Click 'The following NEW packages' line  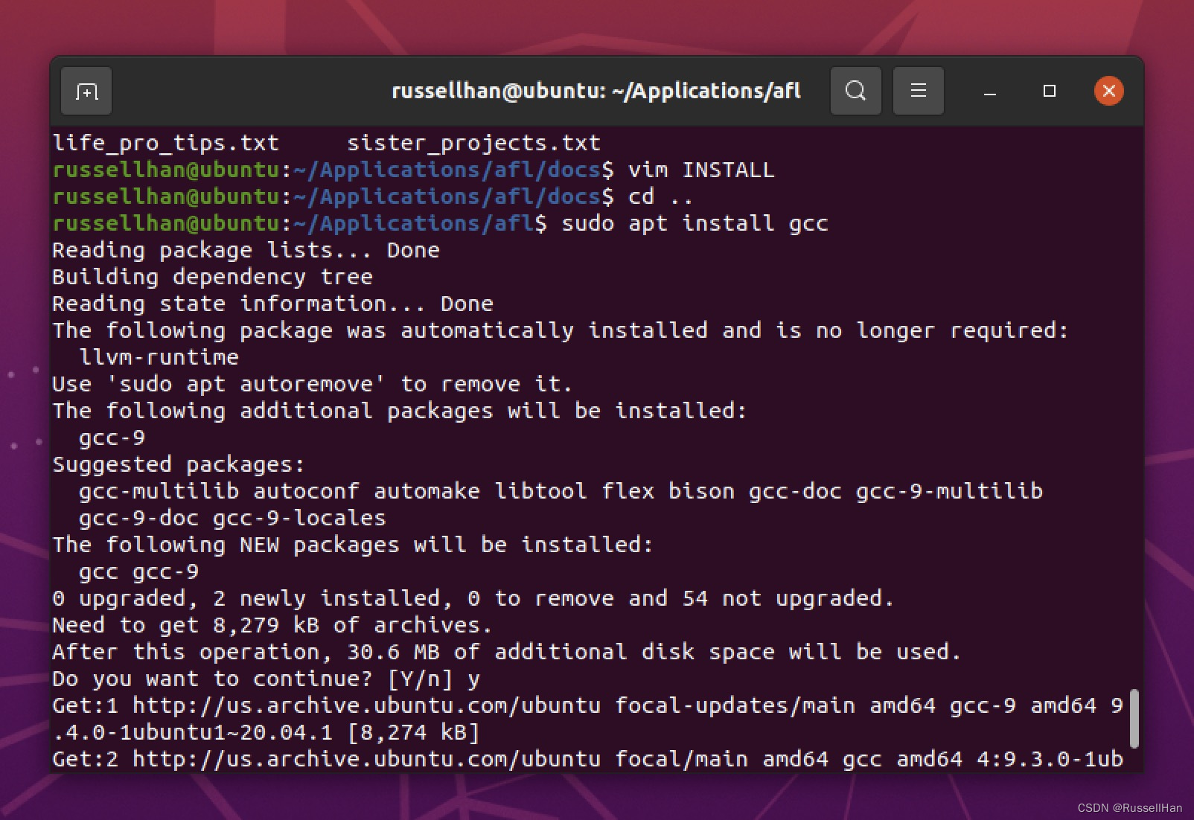(x=352, y=545)
